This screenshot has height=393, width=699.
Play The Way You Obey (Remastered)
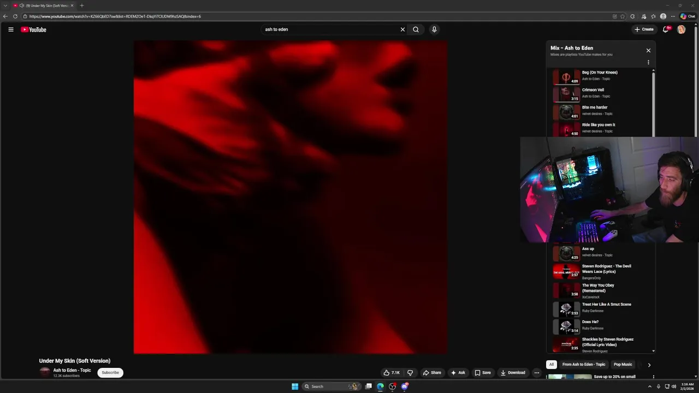(x=598, y=288)
